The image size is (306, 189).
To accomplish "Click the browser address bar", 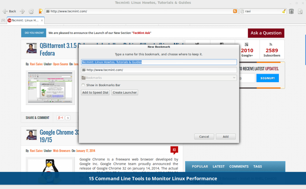I will [x=141, y=11].
